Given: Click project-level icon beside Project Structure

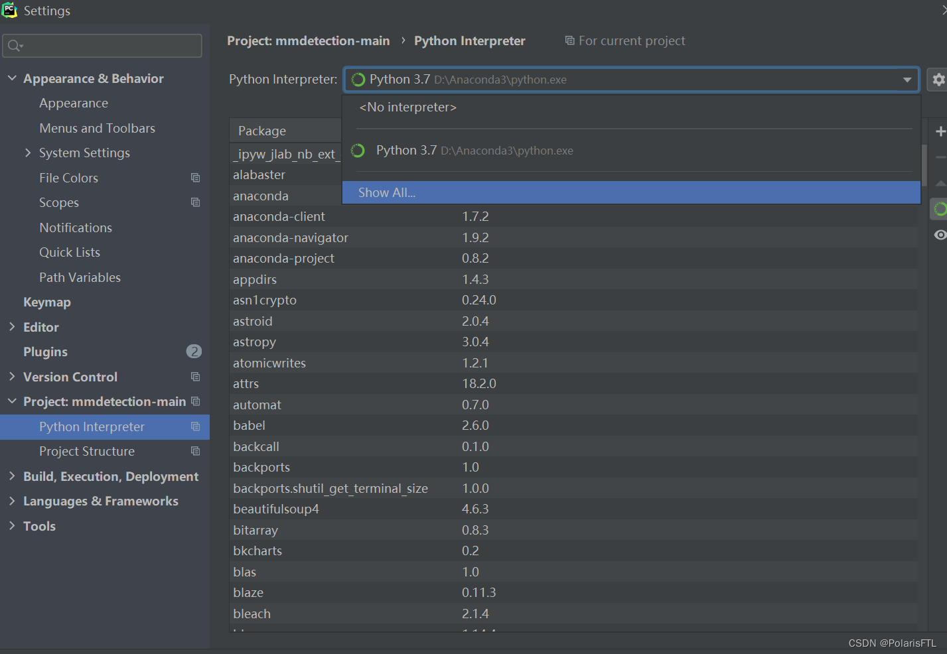Looking at the screenshot, I should pos(195,451).
